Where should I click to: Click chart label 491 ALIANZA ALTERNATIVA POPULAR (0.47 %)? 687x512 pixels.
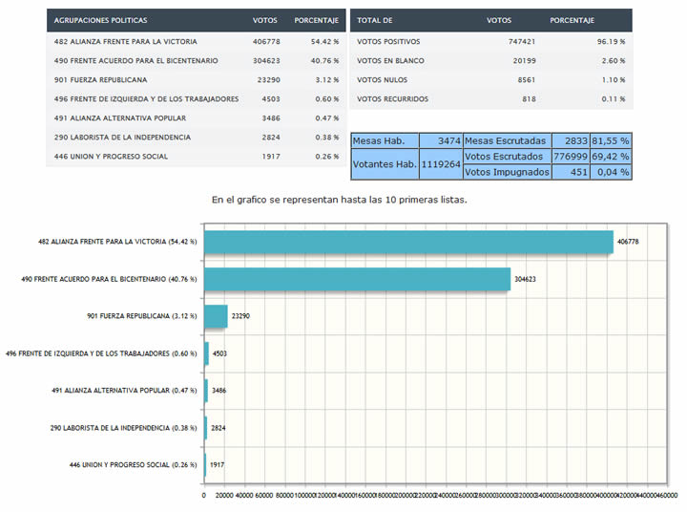[124, 390]
